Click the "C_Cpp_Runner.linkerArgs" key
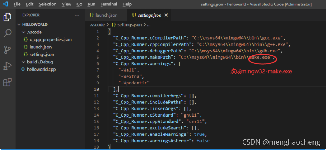This screenshot has width=326, height=150. point(146,108)
